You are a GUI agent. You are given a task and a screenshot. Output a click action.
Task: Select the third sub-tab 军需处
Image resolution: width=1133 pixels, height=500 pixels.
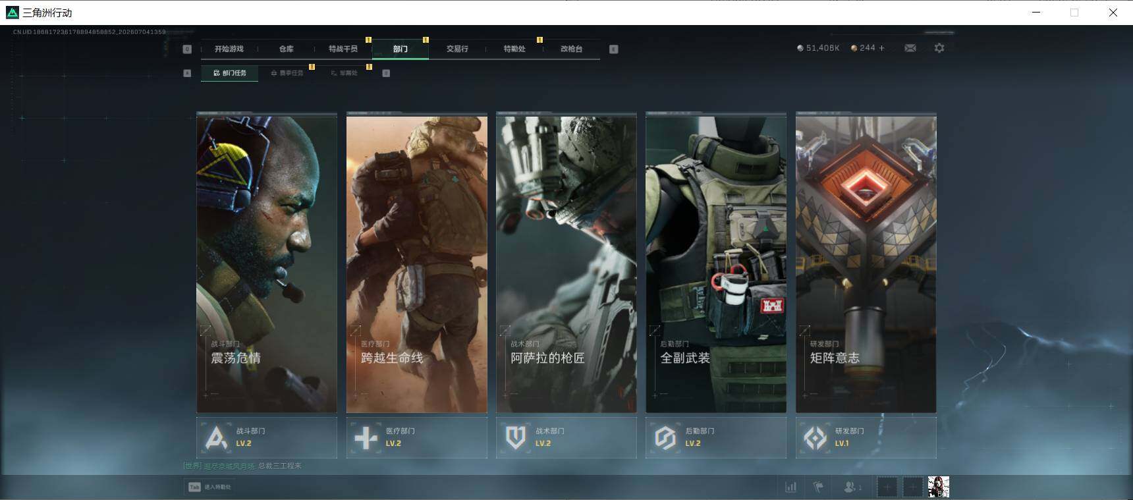(x=344, y=73)
